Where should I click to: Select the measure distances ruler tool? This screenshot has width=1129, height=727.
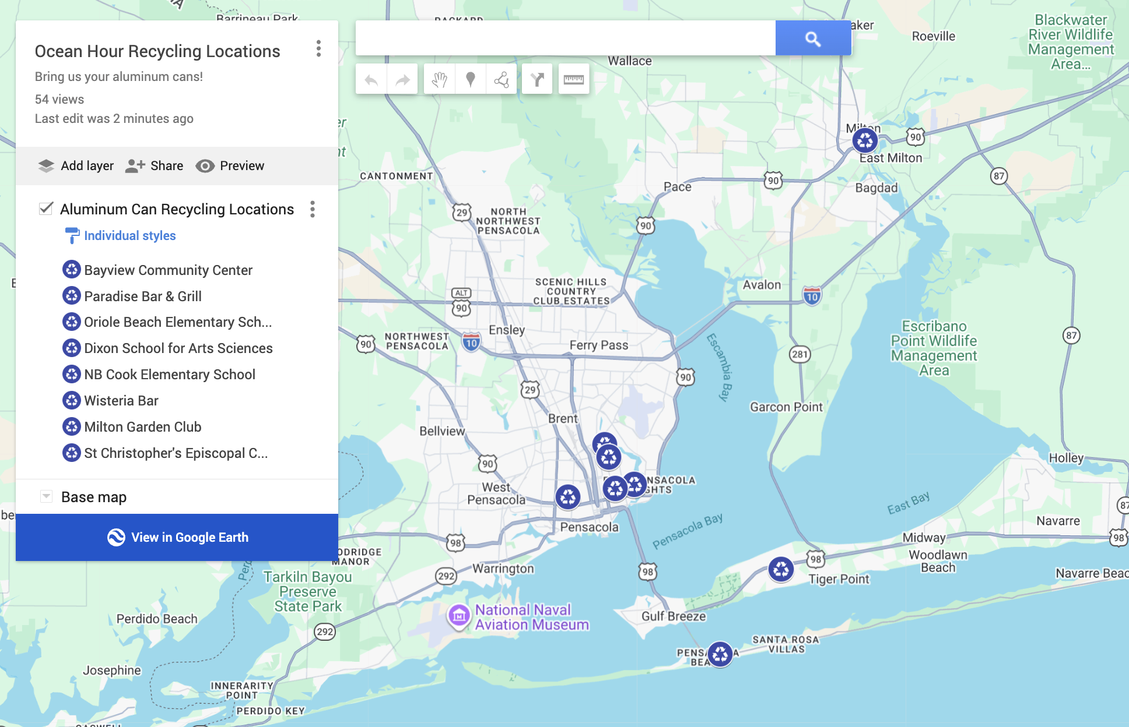coord(574,79)
